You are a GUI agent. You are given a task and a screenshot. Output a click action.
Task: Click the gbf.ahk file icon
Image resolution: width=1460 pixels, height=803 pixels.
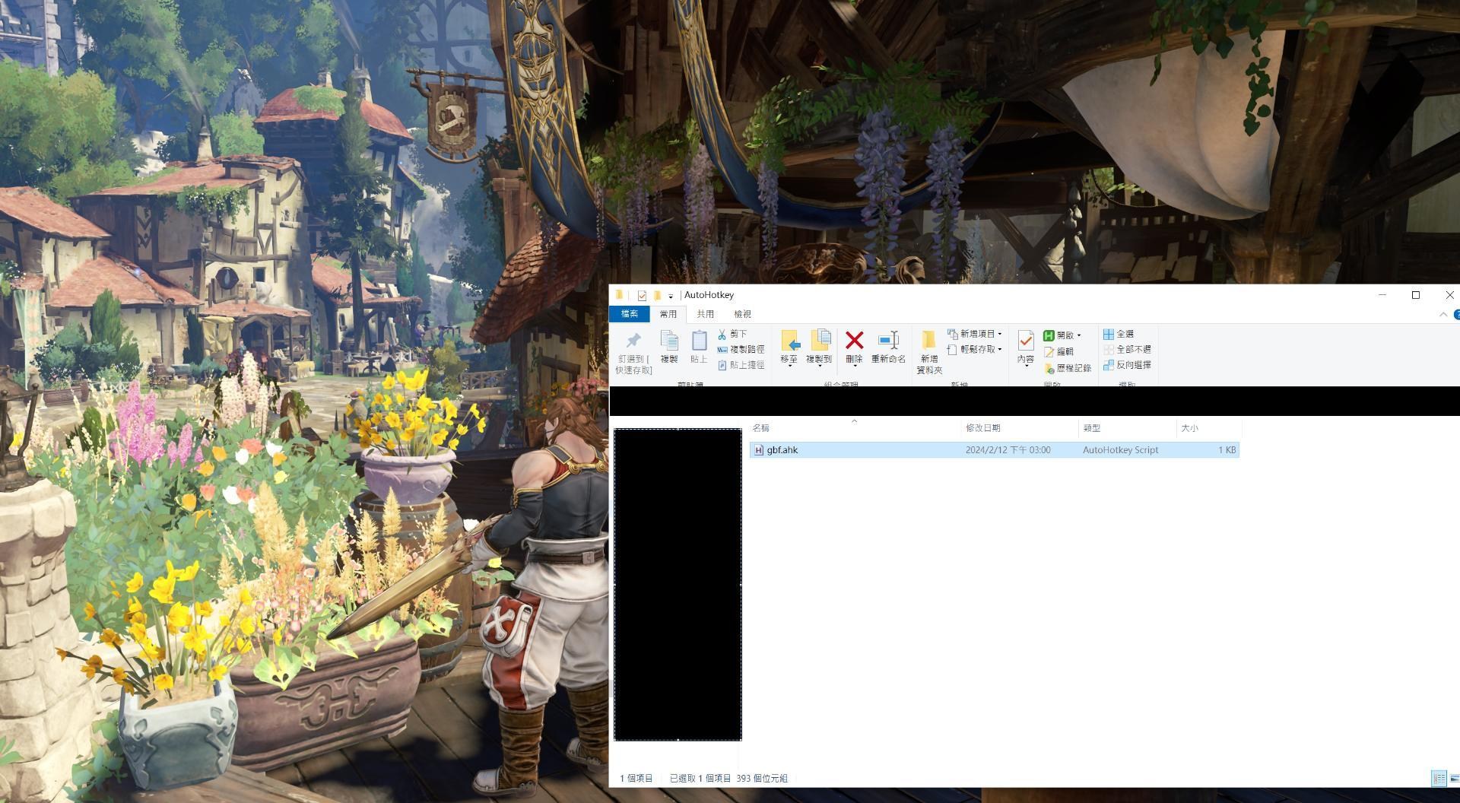[758, 450]
